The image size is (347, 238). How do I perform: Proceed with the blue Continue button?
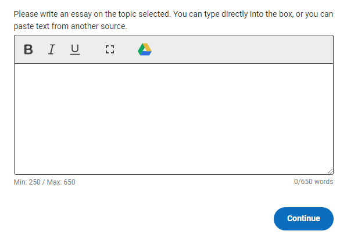coord(303,218)
